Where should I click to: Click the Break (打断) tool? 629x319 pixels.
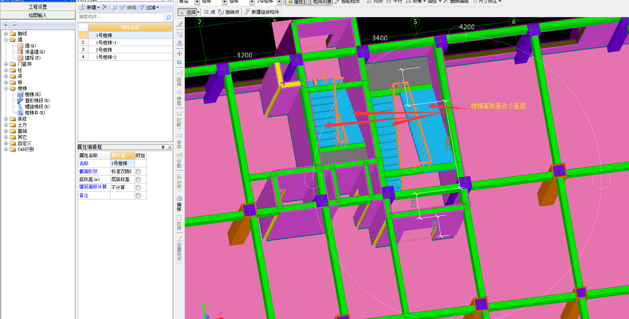tap(179, 120)
